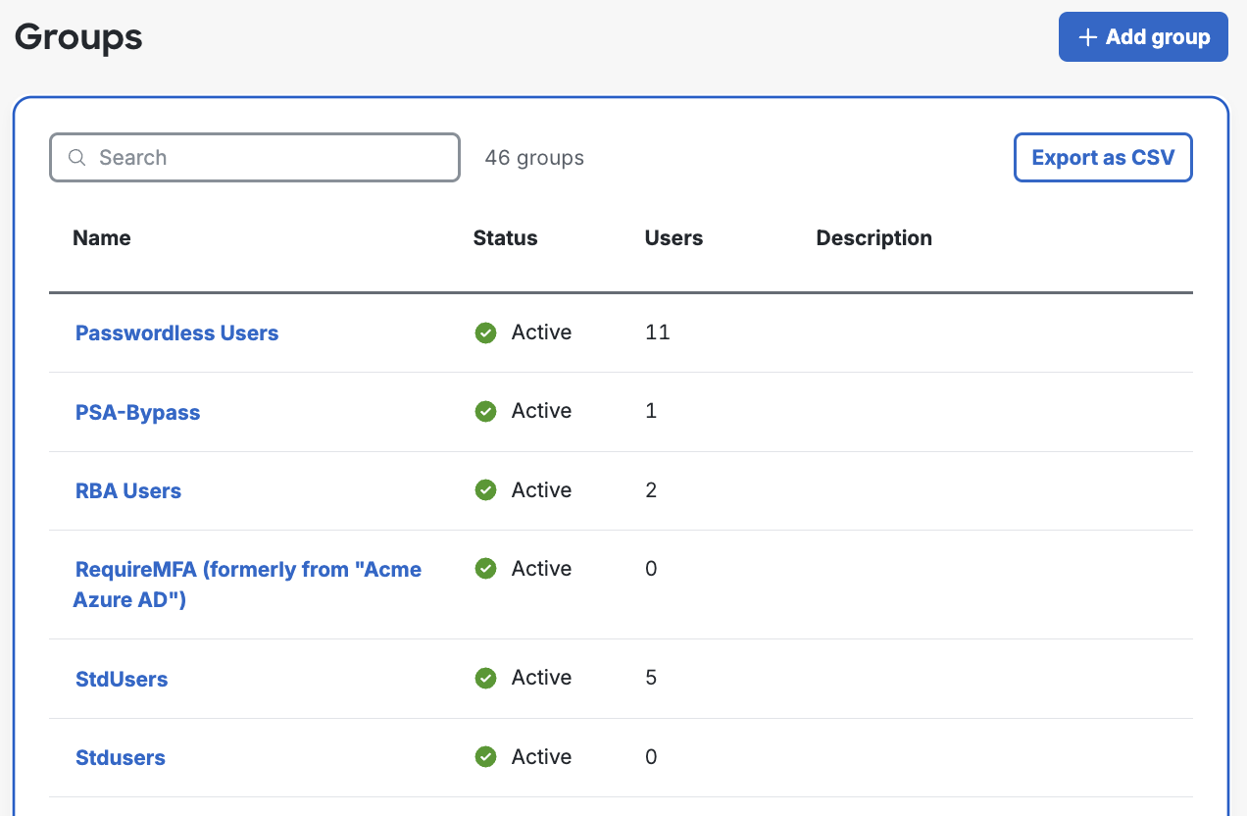The image size is (1247, 816).
Task: Click the plus icon in Add group
Action: tap(1086, 37)
